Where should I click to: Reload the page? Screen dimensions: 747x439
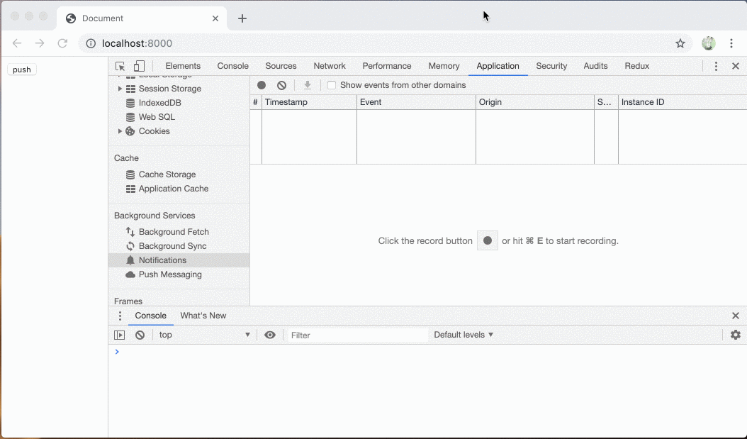[x=62, y=43]
